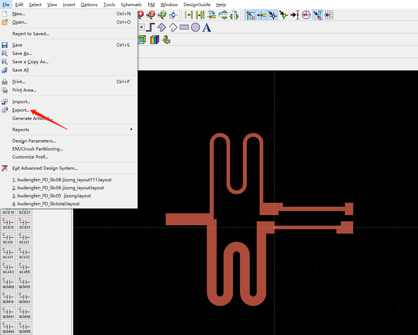Screen dimensions: 418x335
Task: Select the Text tool letter A
Action: 207,27
